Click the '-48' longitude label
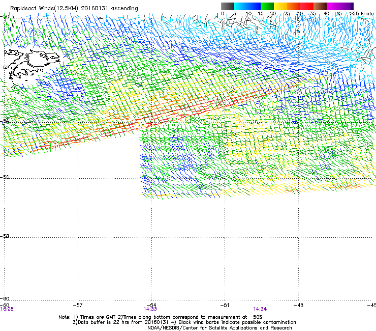Viewport: 376px width, 331px height. point(298,305)
